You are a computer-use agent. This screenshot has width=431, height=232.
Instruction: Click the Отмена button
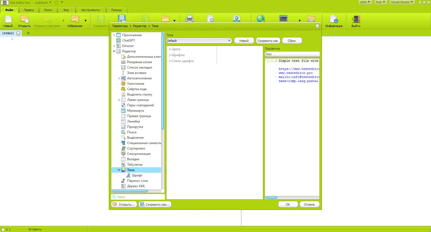click(x=310, y=204)
